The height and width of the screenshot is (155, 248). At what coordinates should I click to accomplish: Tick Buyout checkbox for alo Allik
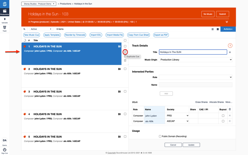click(223, 121)
